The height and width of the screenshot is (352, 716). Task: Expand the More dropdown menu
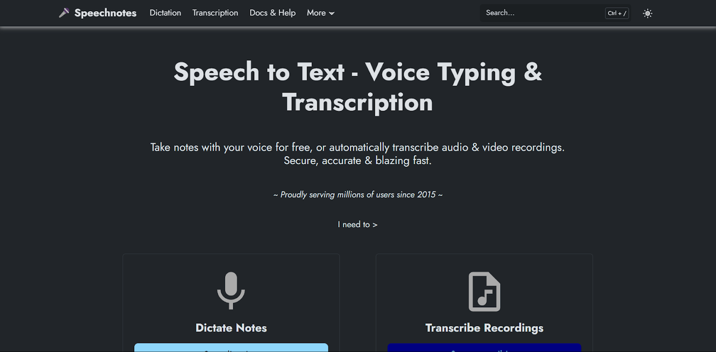coord(320,13)
